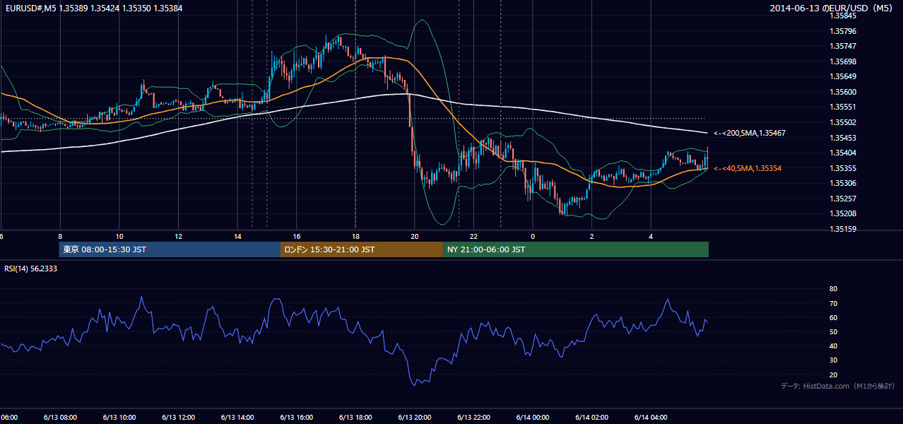Click the RSI(14) 56.2333 indicator label
The height and width of the screenshot is (424, 903).
[x=31, y=269]
